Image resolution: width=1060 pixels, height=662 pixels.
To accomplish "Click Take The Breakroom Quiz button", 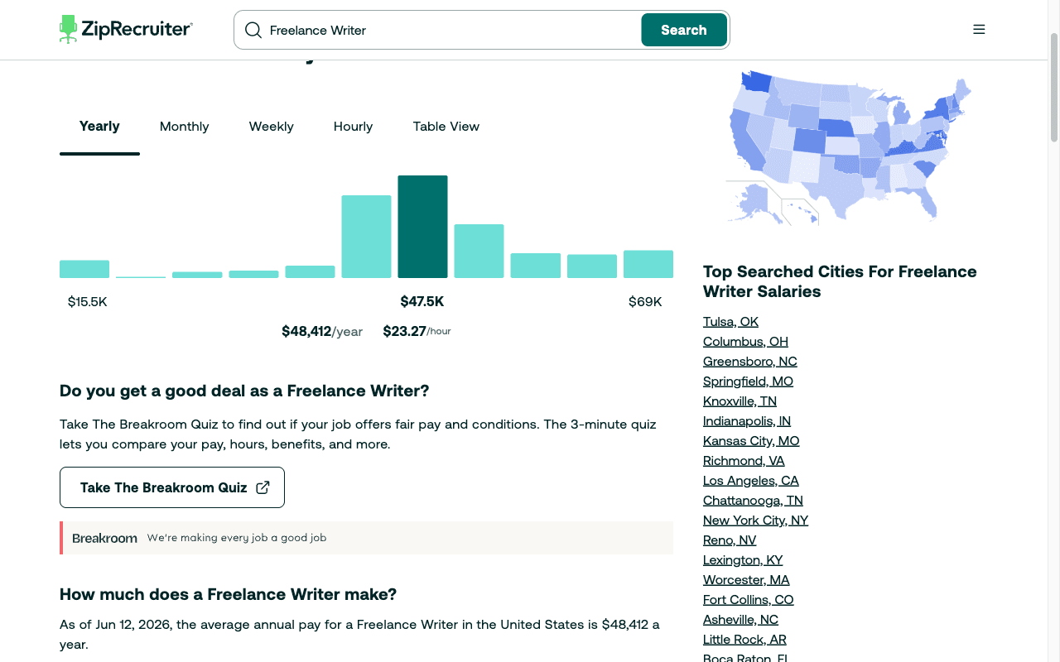I will tap(172, 487).
